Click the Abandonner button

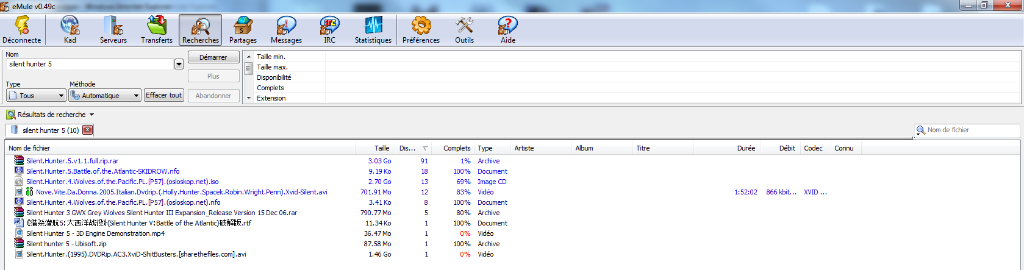(213, 96)
